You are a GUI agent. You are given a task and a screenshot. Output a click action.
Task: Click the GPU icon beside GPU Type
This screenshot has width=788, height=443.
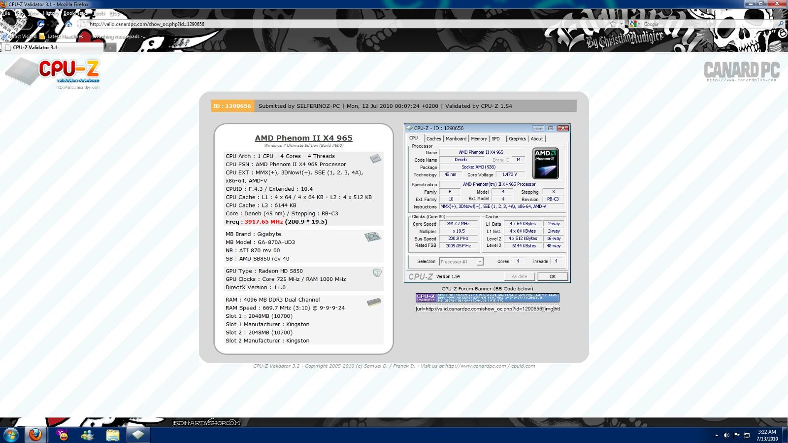[x=377, y=273]
